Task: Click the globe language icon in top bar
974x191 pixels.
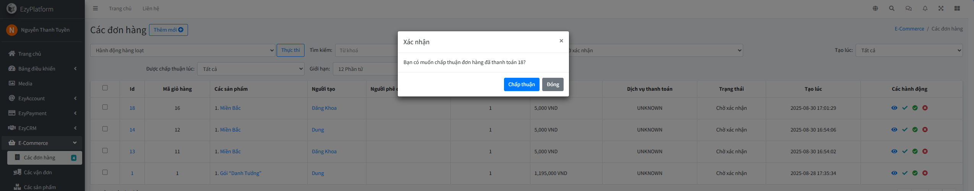Action: pos(875,8)
